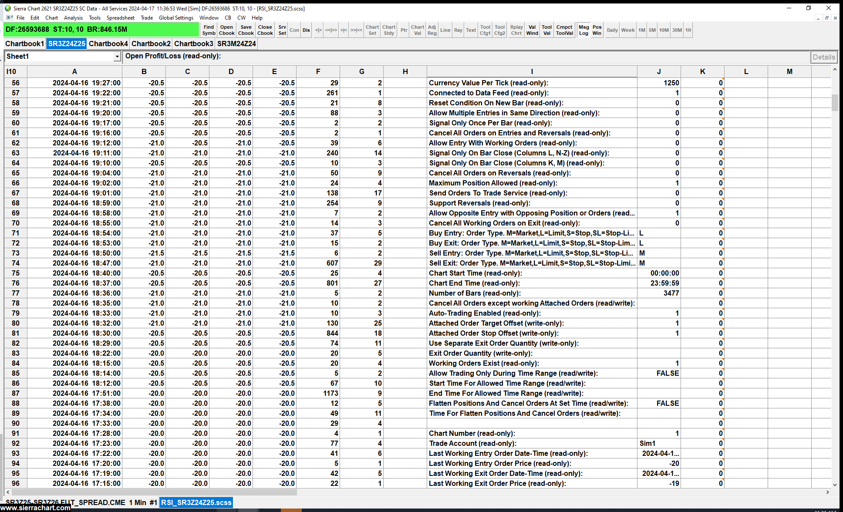Open Srv Set from the toolbar
843x512 pixels.
tap(282, 30)
